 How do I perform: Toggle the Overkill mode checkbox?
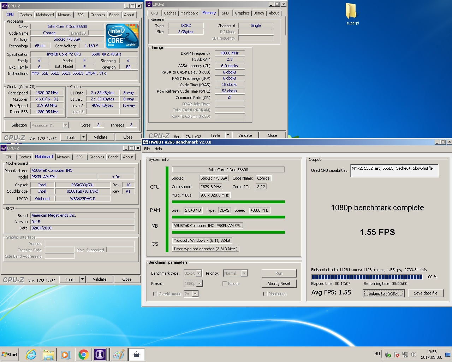(155, 294)
